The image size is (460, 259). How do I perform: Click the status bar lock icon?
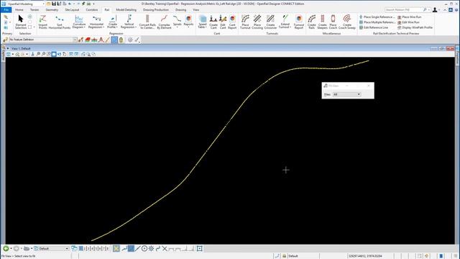coord(284,256)
